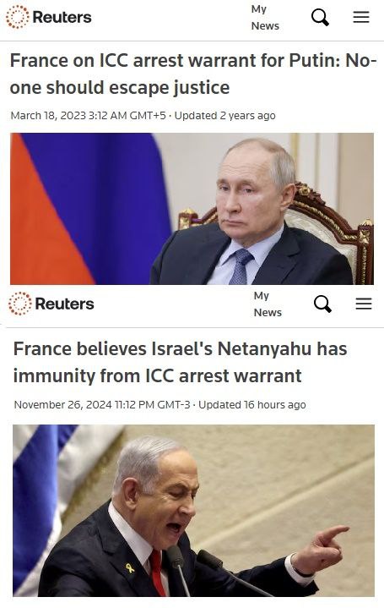
Task: Click 'Updated 16 hours ago' text
Action: click(x=252, y=405)
